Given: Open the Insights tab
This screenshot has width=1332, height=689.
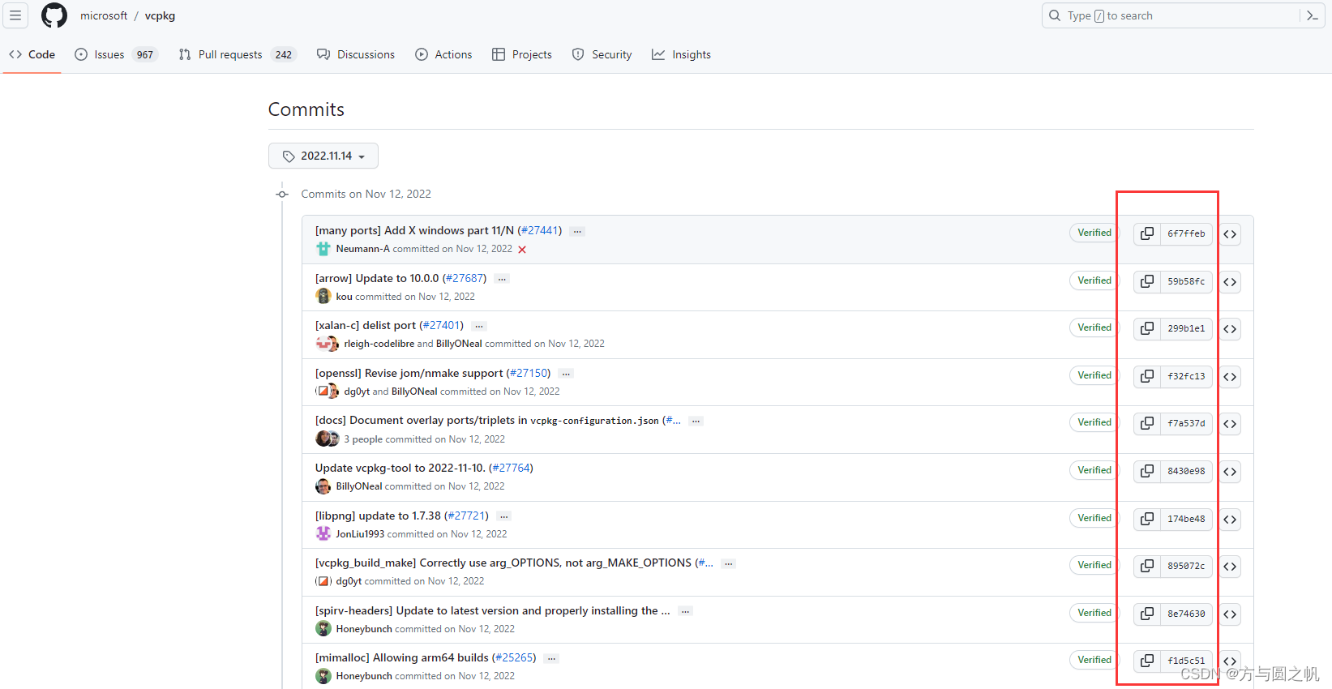Looking at the screenshot, I should point(681,54).
